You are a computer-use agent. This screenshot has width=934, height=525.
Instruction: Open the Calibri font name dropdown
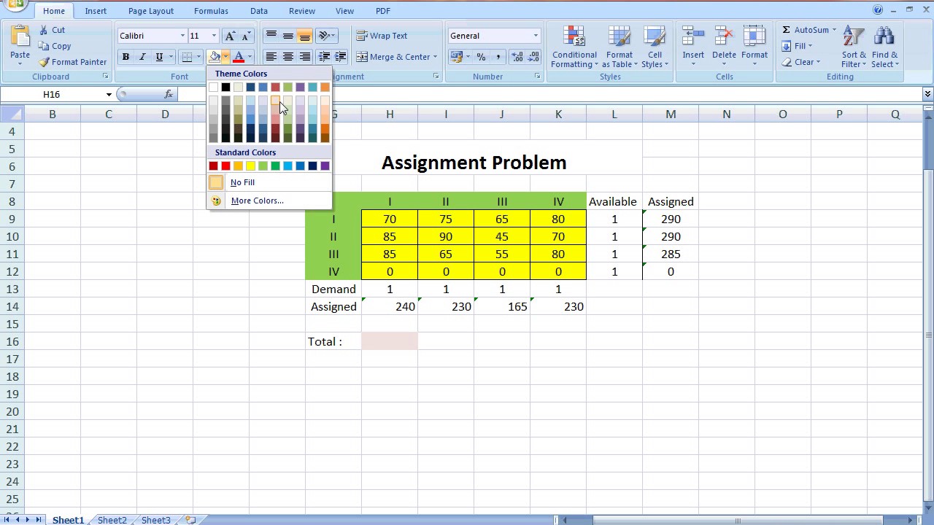point(182,36)
